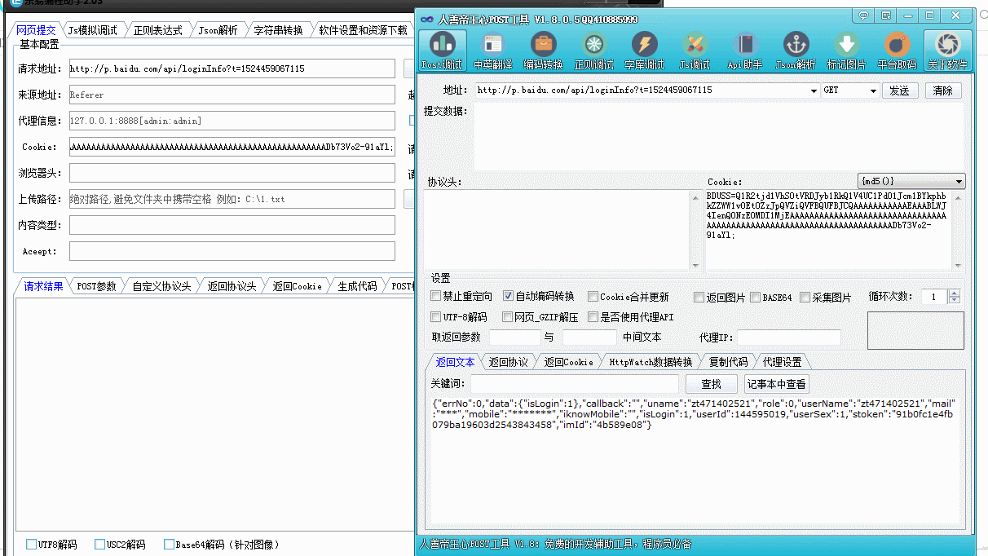The image size is (988, 556).
Task: Open the 代理设置 tab
Action: pos(782,362)
